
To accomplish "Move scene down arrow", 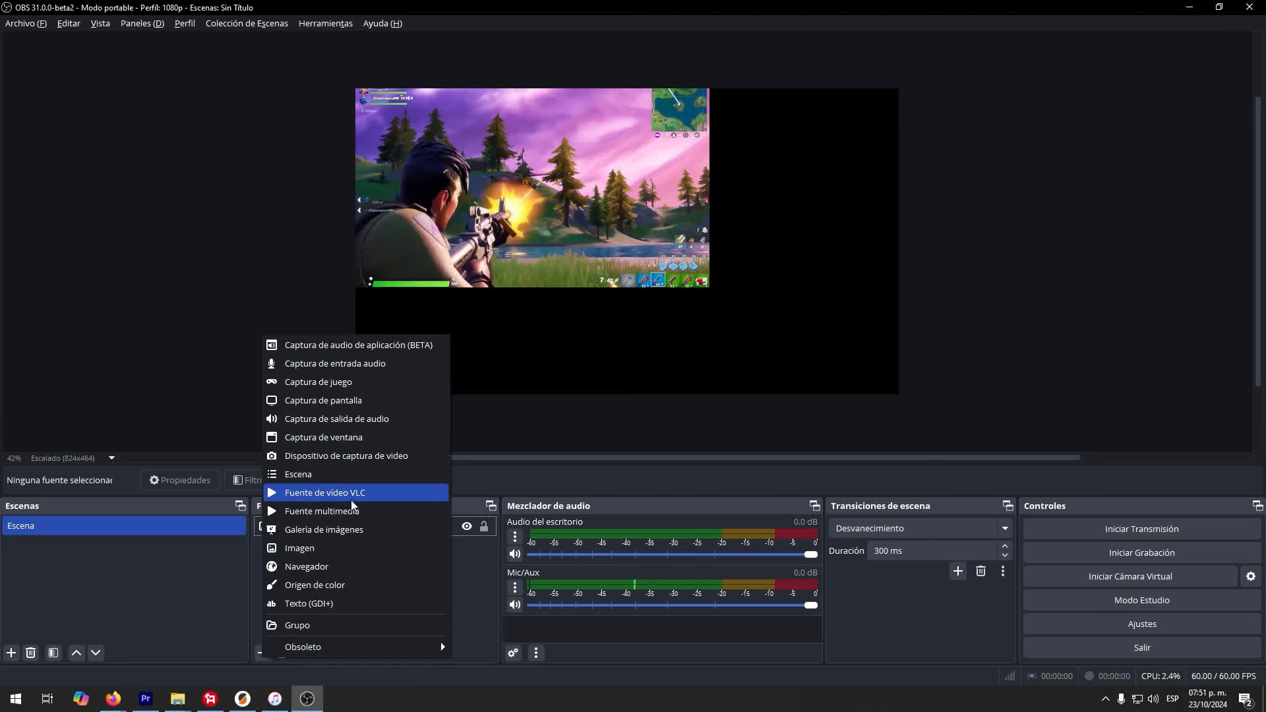I will pyautogui.click(x=96, y=653).
